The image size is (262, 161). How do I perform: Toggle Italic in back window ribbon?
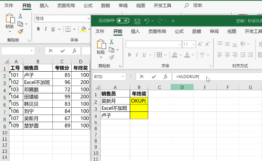coord(45,29)
